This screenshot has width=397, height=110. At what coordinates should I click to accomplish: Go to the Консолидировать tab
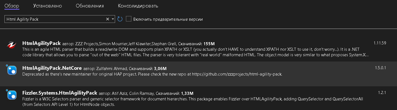138,6
